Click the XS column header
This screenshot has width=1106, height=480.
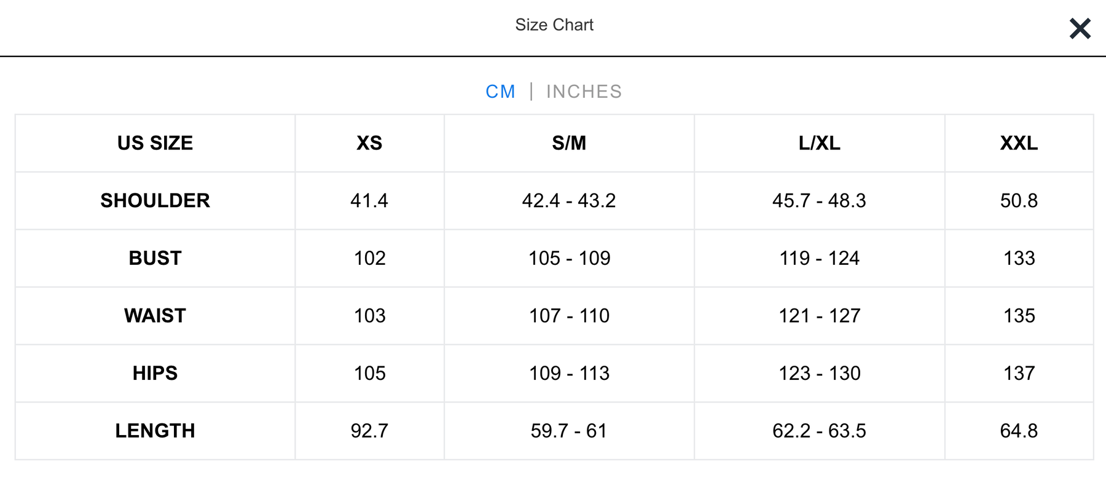point(369,143)
